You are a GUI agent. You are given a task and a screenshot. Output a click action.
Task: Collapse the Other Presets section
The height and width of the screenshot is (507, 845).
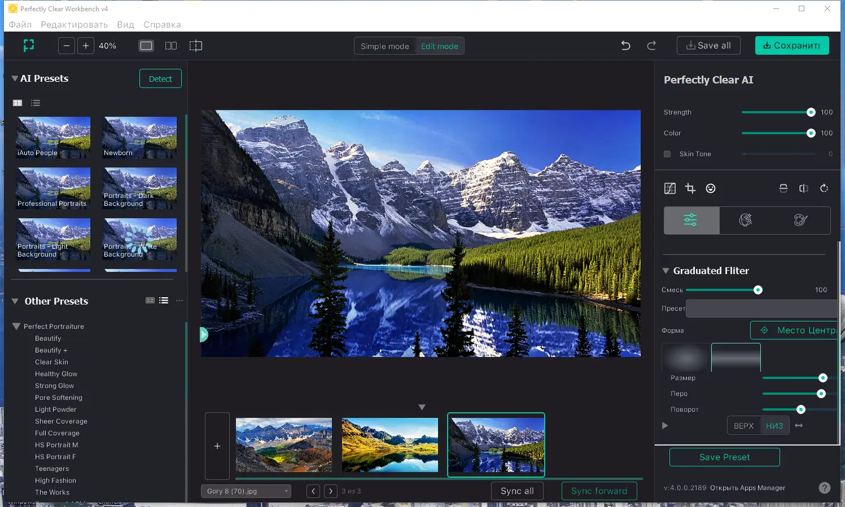[x=15, y=301]
